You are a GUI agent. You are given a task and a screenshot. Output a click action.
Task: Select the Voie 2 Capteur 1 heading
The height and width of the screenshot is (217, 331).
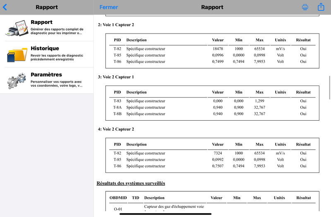116,77
